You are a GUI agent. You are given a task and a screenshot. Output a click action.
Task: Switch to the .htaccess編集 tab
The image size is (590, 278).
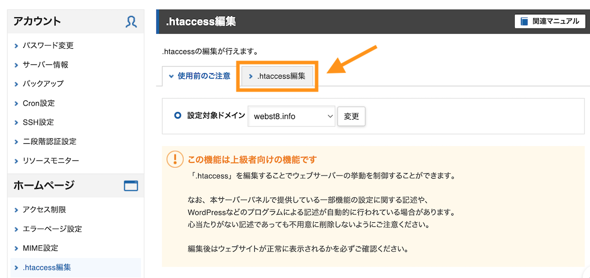click(x=278, y=76)
